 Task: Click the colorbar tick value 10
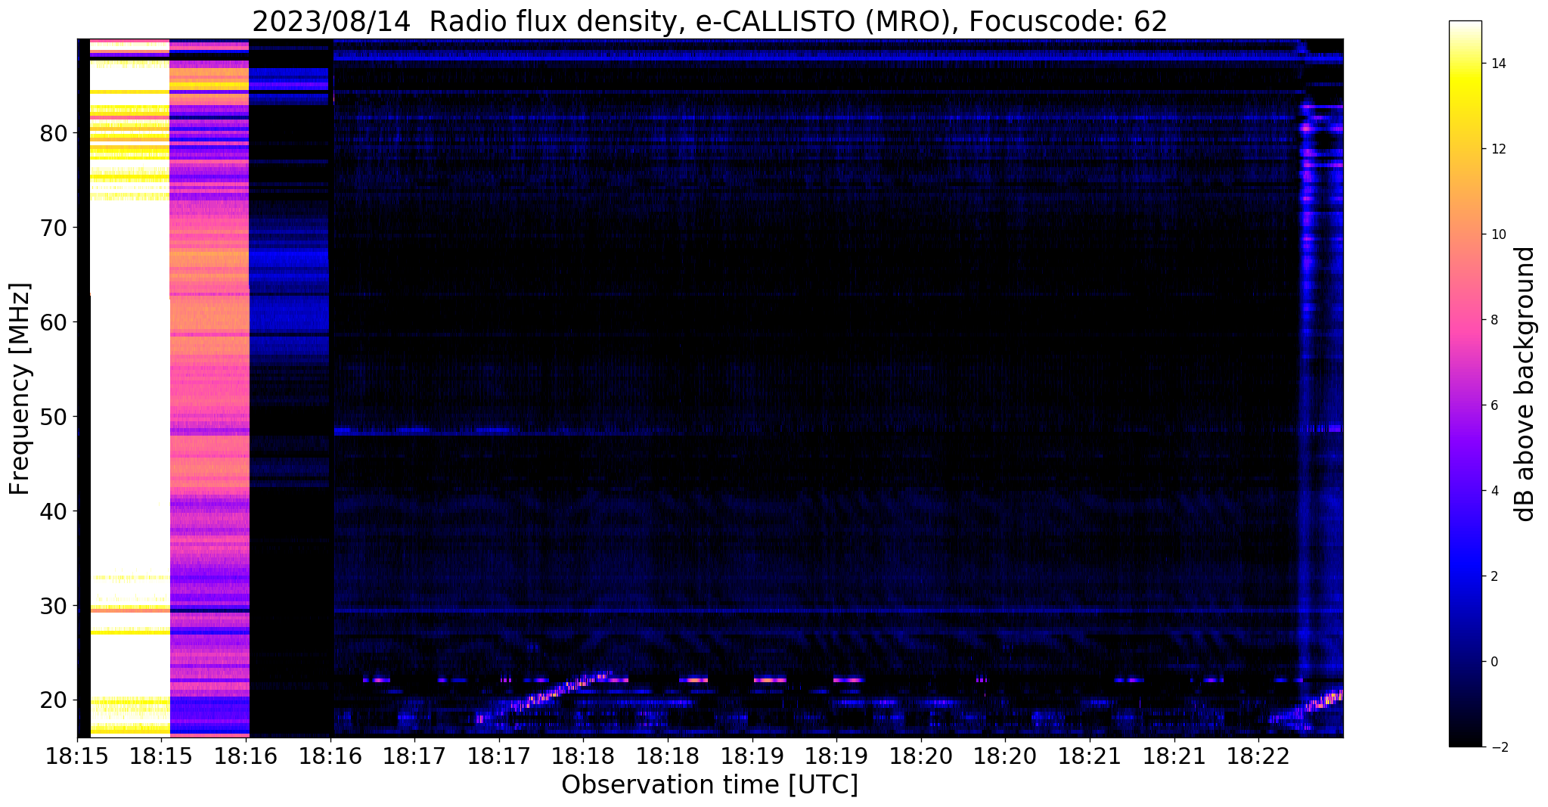(x=1497, y=234)
